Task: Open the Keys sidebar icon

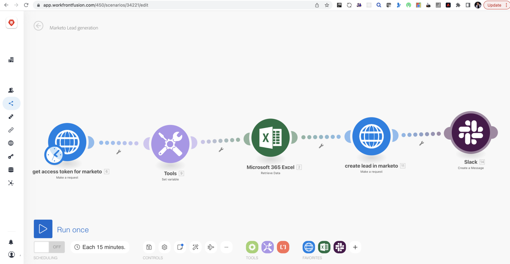Action: (x=11, y=156)
